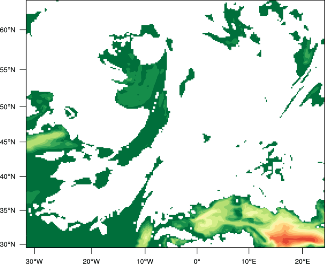Click the 20°E longitude label
This screenshot has height=264, width=325.
tap(302, 261)
